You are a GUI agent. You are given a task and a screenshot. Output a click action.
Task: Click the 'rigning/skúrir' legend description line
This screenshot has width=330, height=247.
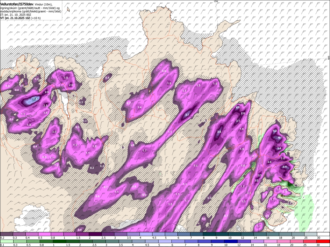30,8
